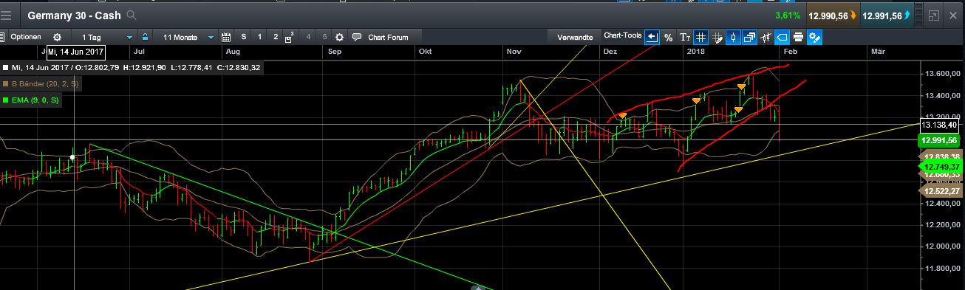Click the 3,61% change value
Viewport: 965px width, 290px height.
coord(787,15)
